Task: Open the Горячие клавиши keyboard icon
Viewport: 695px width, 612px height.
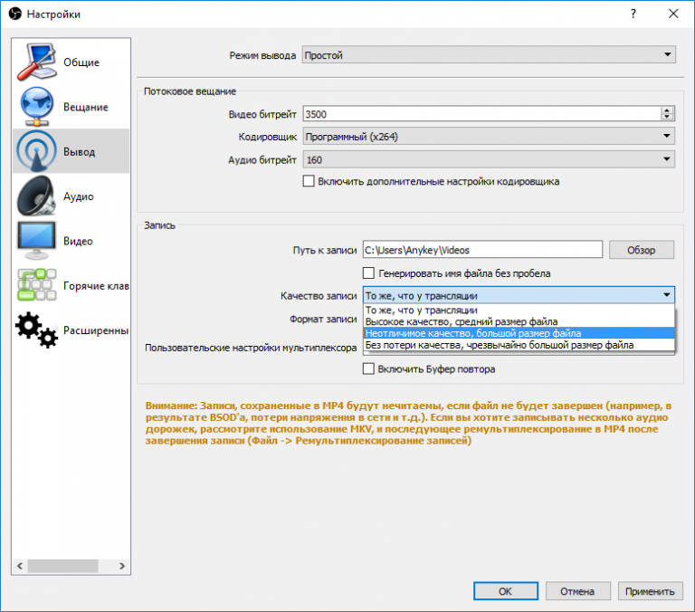Action: point(36,285)
